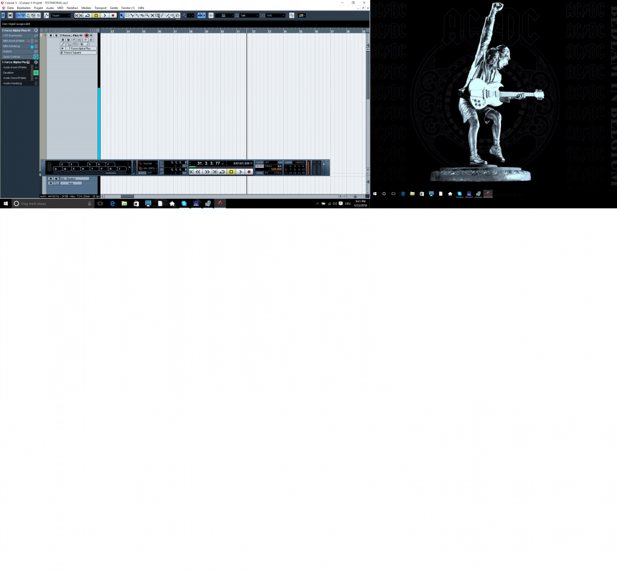Select the Line tool
The height and width of the screenshot is (571, 617).
pos(168,15)
